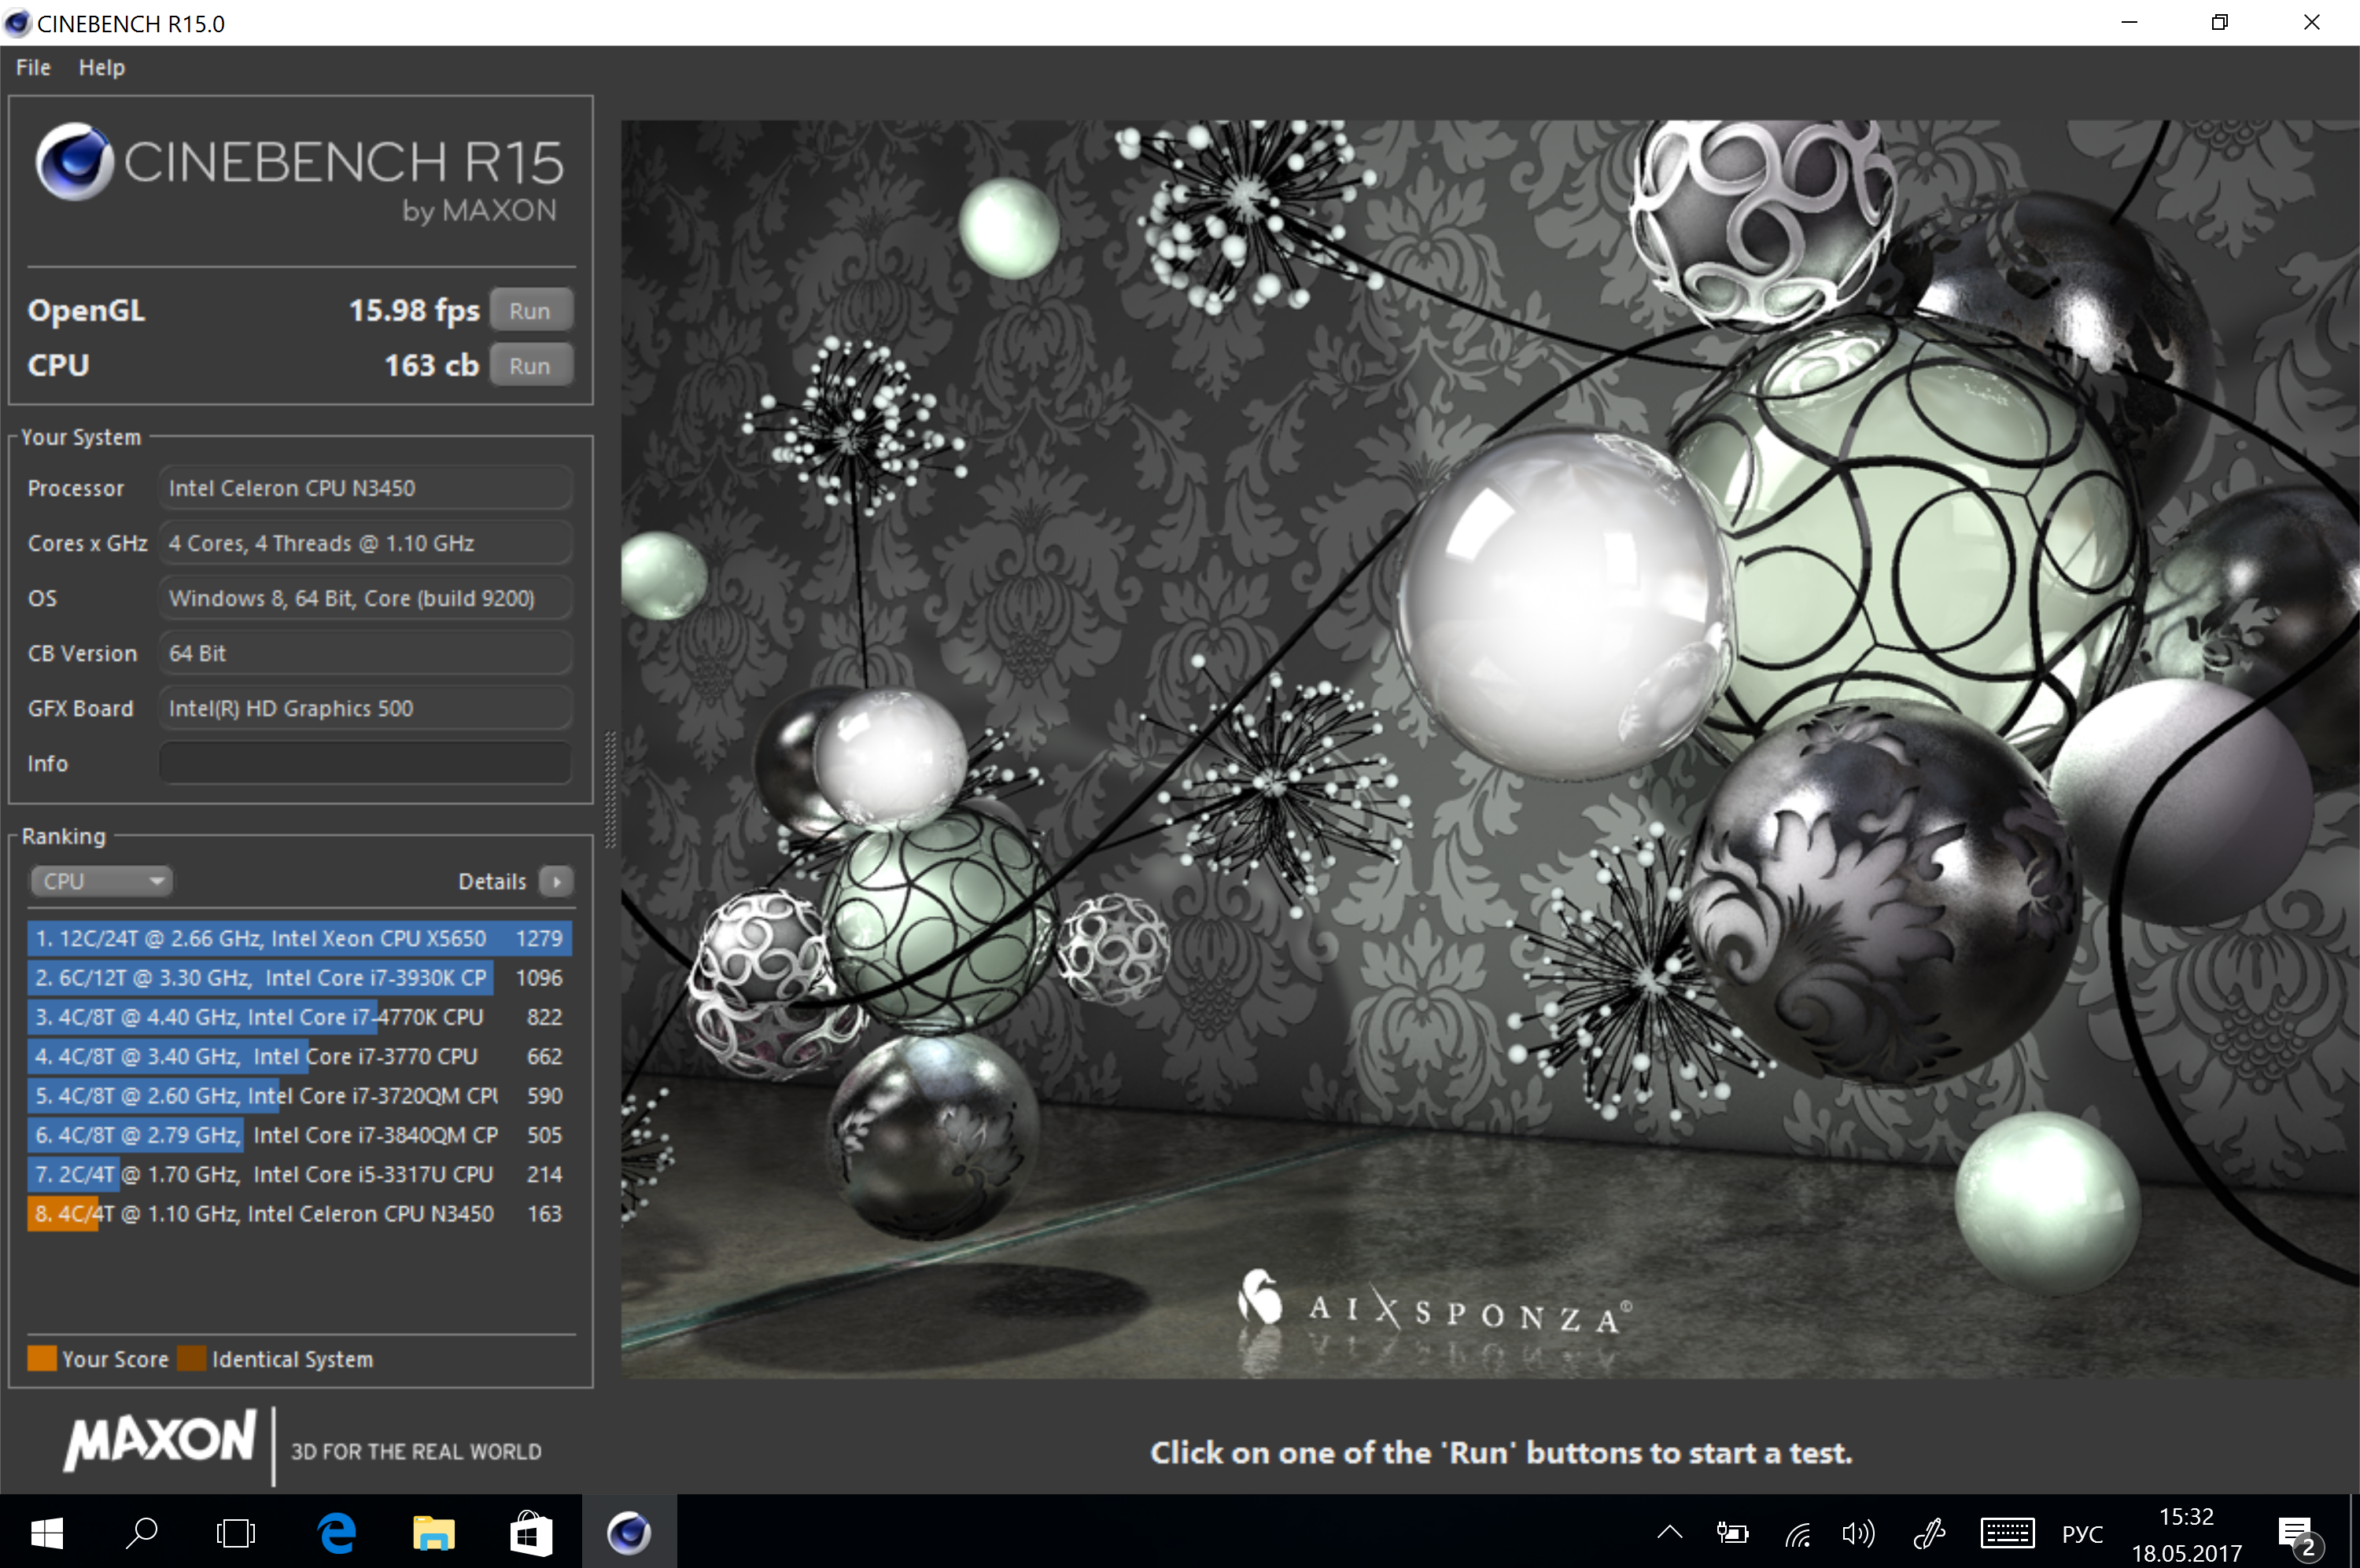Image resolution: width=2360 pixels, height=1568 pixels.
Task: Click Cinebench icon in taskbar
Action: click(629, 1532)
